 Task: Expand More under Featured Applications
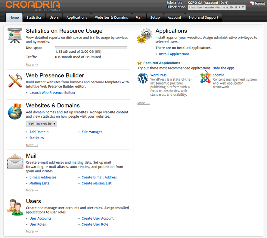tap(143, 103)
